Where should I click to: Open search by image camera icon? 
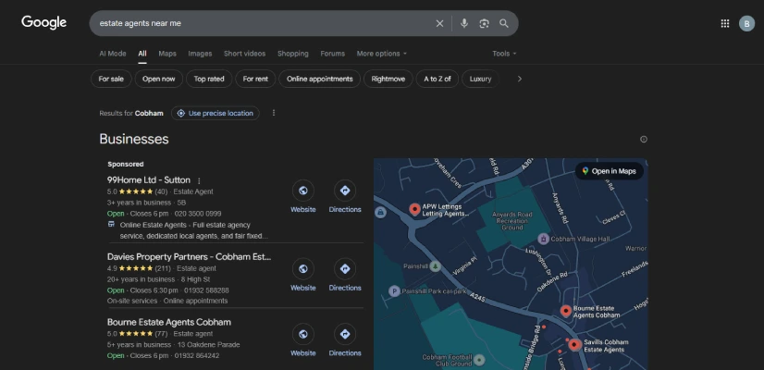click(x=484, y=23)
